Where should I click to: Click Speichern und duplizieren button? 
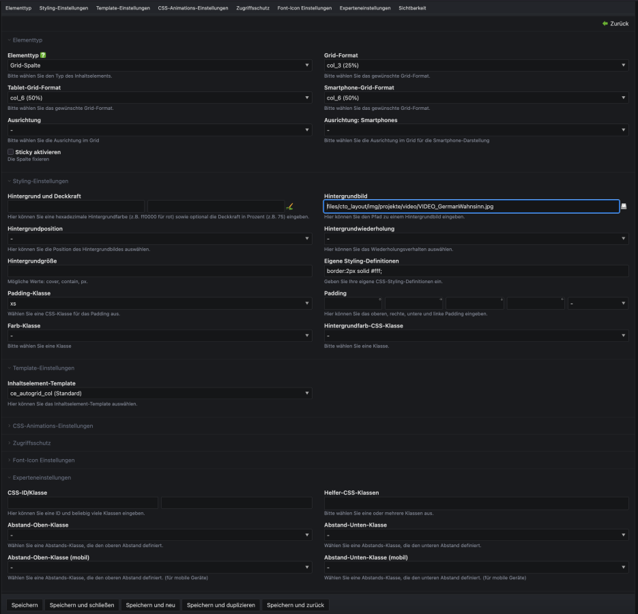click(x=221, y=605)
